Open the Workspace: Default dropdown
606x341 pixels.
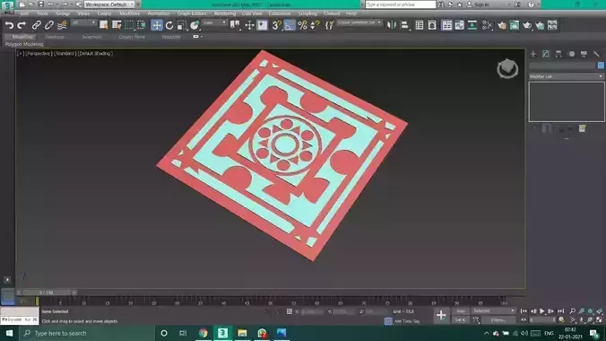[108, 4]
